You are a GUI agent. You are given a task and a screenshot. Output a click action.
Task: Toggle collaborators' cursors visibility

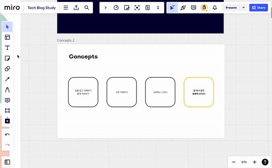[172, 8]
